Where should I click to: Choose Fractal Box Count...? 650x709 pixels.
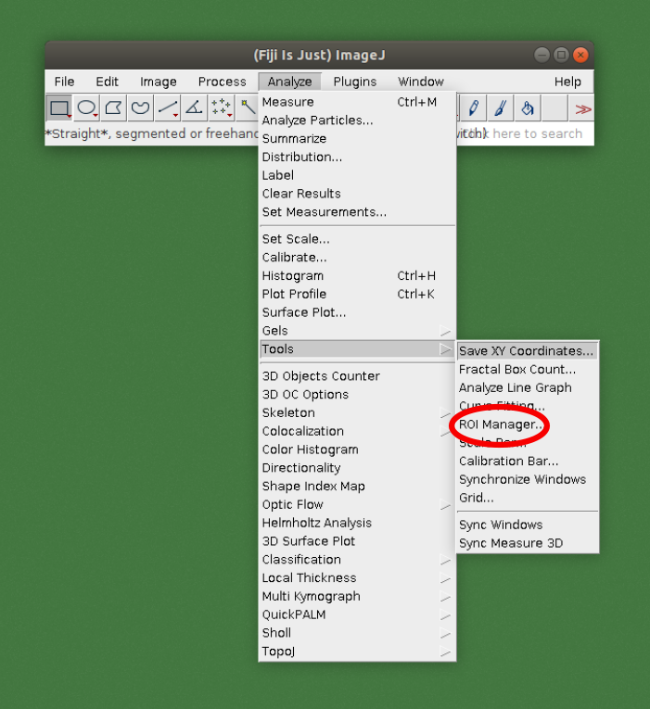[x=528, y=370]
